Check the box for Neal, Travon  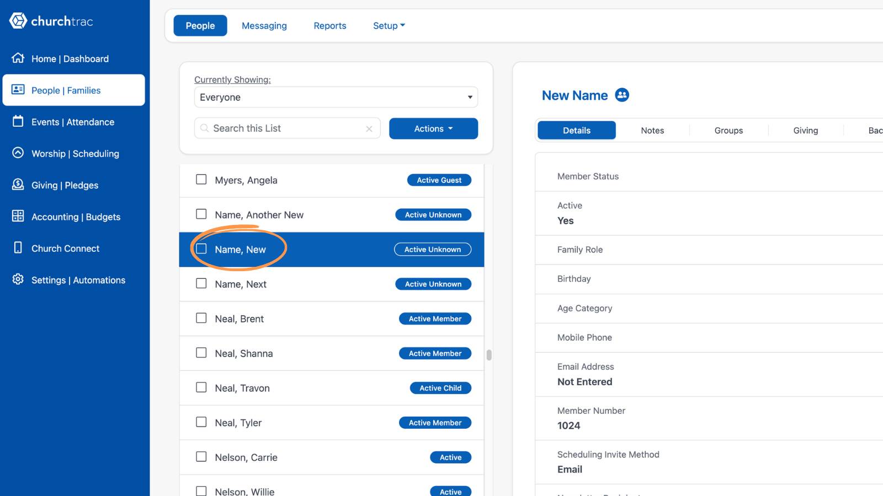(x=201, y=387)
